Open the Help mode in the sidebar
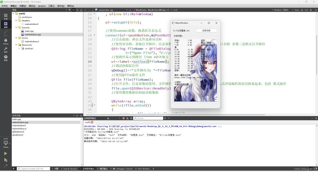318x172 pixels. point(6,58)
